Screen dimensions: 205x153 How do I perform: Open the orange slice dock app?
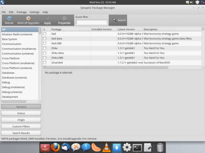(96, 147)
